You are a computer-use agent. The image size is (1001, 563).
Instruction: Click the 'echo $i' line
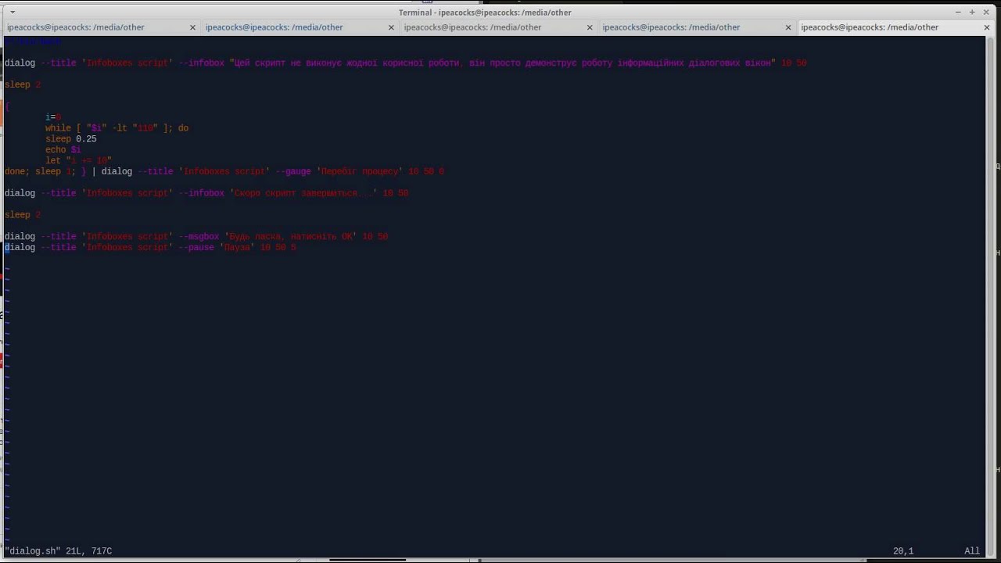pyautogui.click(x=63, y=150)
